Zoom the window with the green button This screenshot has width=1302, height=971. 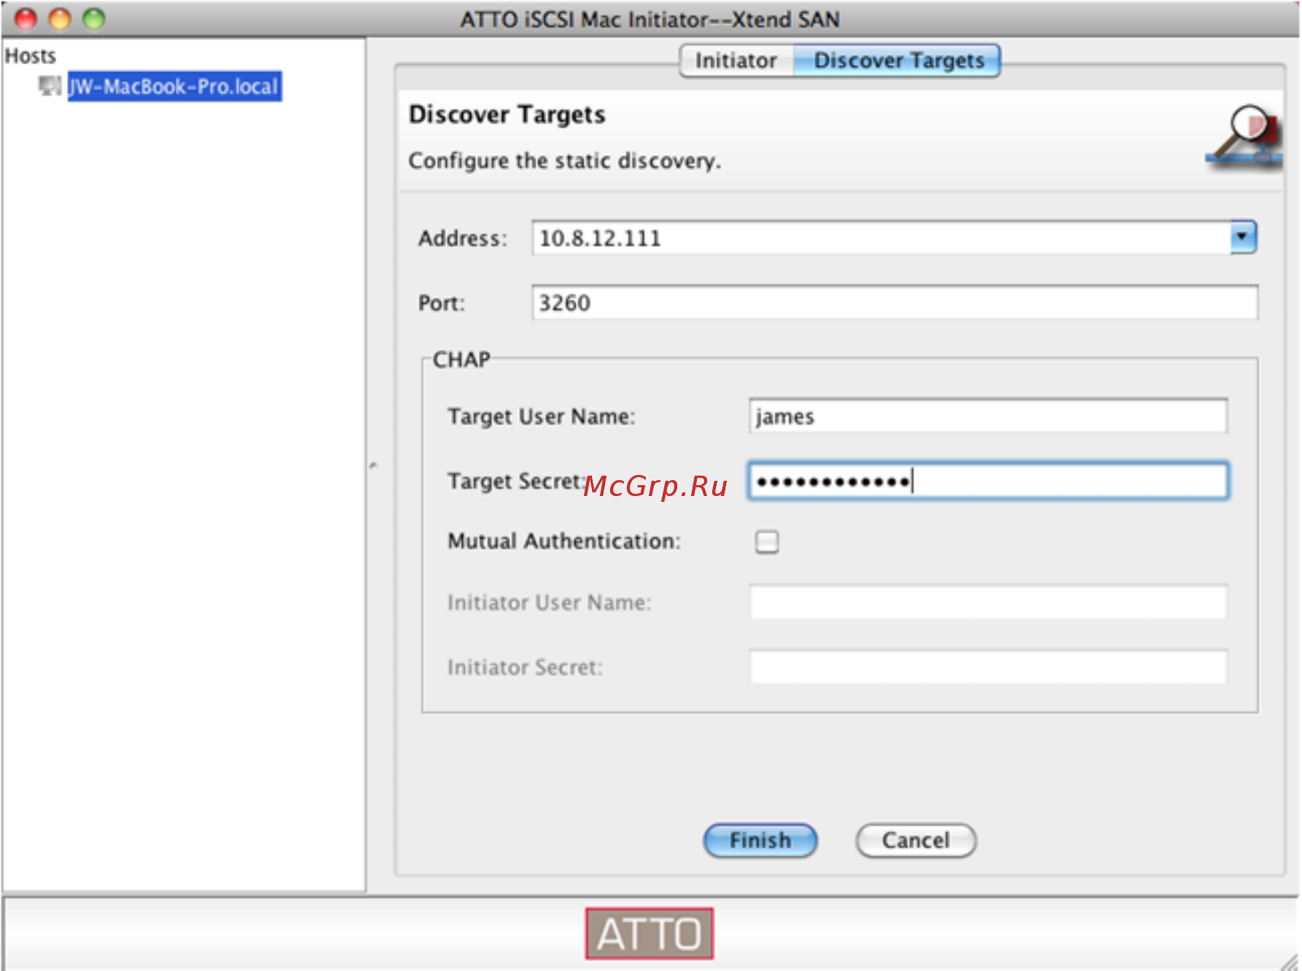coord(93,18)
